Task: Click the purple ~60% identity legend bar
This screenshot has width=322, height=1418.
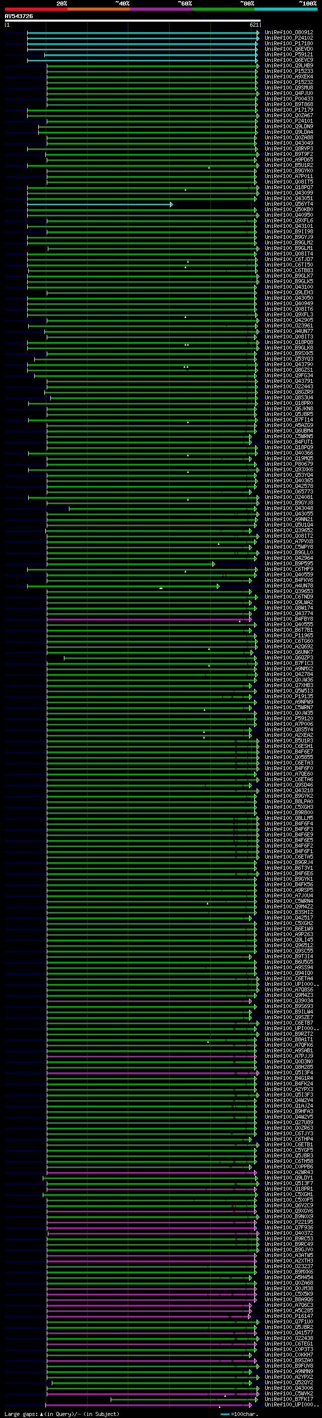Action: tap(162, 9)
